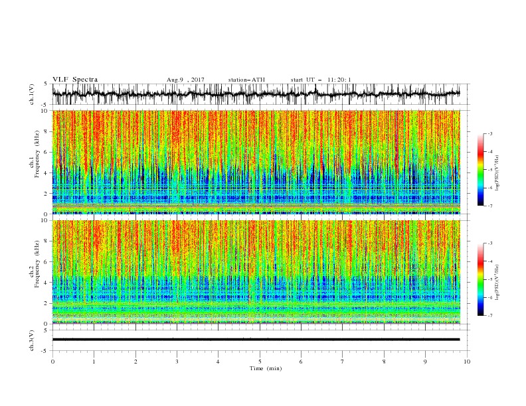Click the ch.1 "Frequency (kHz)" axis label
This screenshot has height=406, width=526.
37,153
